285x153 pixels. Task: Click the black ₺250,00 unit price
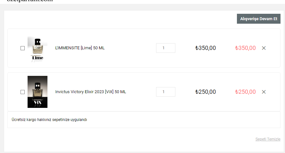205,92
